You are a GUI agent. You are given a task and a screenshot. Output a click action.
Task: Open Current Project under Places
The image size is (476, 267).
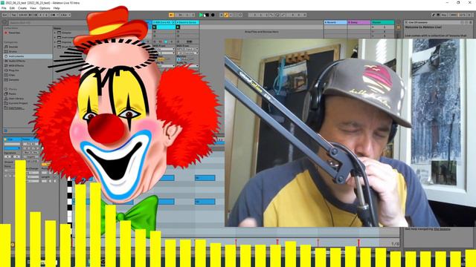(18, 103)
